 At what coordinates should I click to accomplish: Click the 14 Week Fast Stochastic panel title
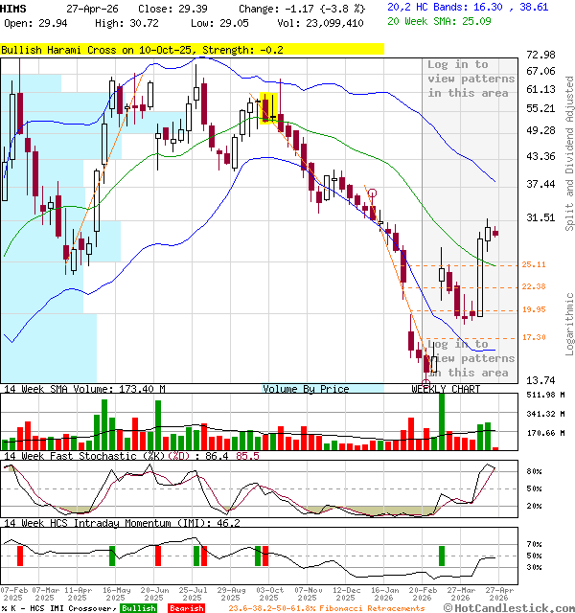(125, 458)
